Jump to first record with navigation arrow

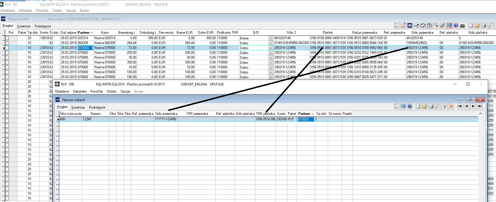pos(460,106)
